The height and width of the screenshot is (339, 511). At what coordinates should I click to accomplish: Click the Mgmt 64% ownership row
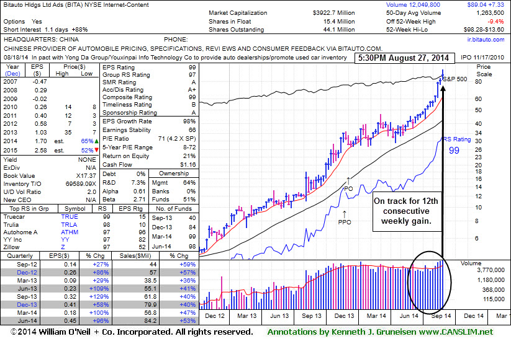tap(174, 182)
